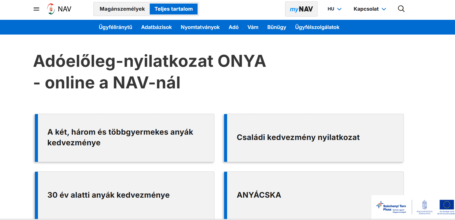
Task: Select the Vám menu item
Action: point(253,27)
